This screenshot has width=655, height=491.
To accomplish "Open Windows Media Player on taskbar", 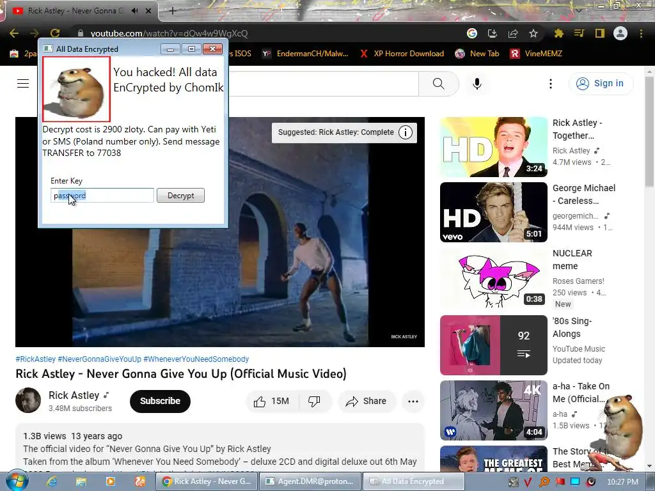I will click(110, 481).
